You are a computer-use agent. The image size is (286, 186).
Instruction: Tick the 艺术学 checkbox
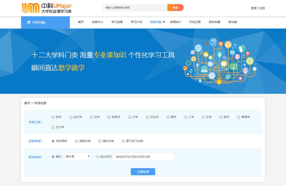click(53, 127)
